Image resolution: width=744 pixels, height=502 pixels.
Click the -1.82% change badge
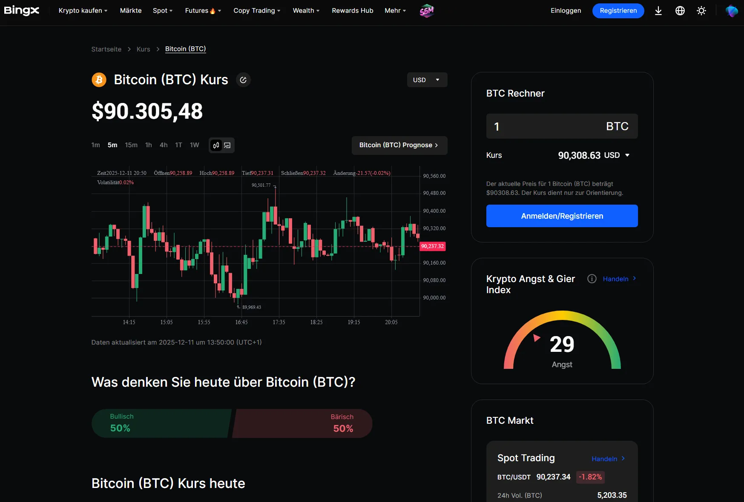[x=590, y=477]
